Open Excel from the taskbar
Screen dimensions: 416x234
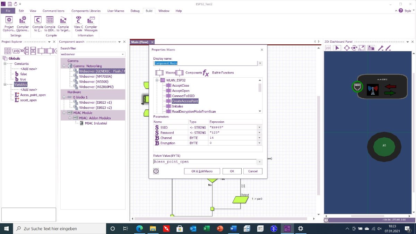207,228
